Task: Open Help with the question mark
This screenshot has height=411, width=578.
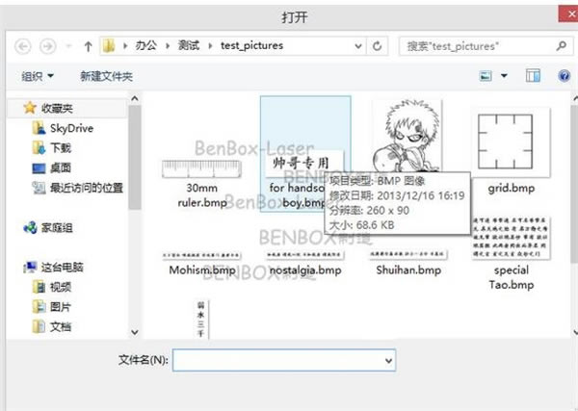Action: tap(564, 76)
